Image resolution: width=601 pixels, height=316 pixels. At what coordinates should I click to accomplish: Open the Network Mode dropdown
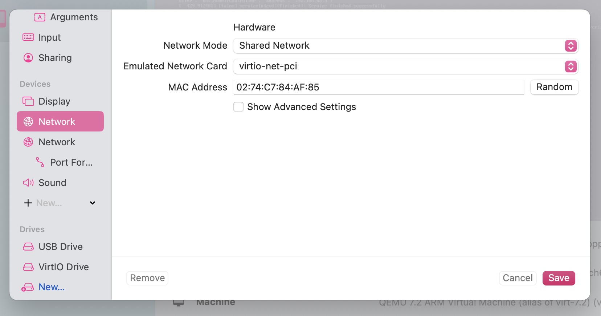pyautogui.click(x=405, y=46)
